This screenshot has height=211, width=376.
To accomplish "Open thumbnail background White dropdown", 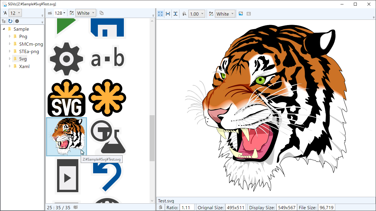I will (86, 13).
